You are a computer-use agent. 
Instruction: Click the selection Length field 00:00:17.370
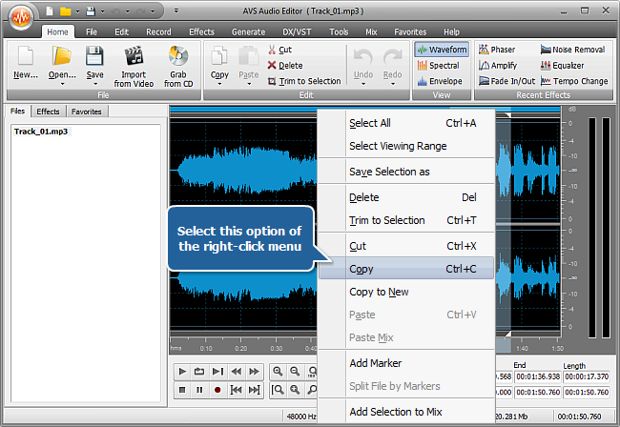click(x=587, y=376)
